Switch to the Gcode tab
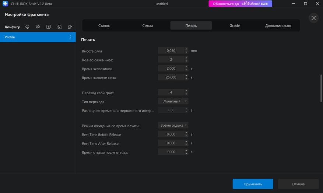 click(x=235, y=25)
